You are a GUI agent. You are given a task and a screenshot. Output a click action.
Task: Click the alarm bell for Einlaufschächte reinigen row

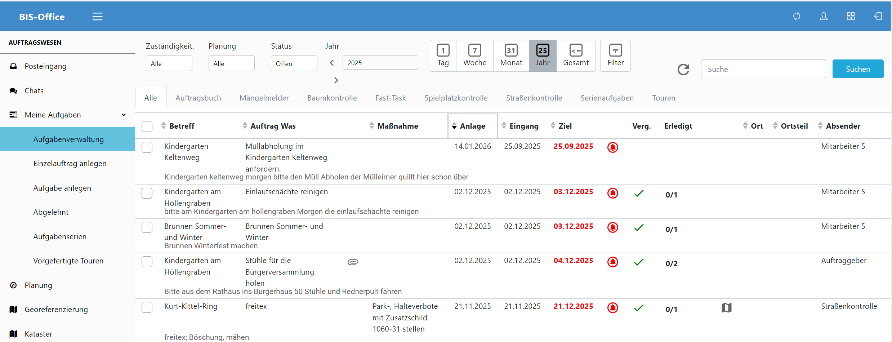613,193
